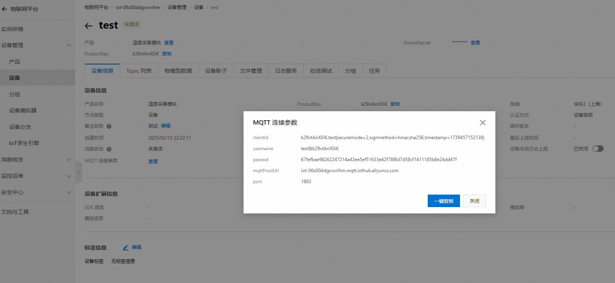
Task: Collapse the 设备管理 menu section
Action: click(x=69, y=46)
